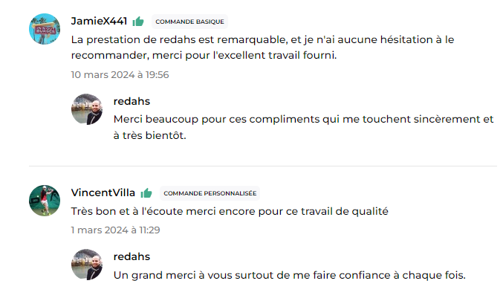This screenshot has width=503, height=298.
Task: Click the reply 'Un grand merci à vous'
Action: 289,275
